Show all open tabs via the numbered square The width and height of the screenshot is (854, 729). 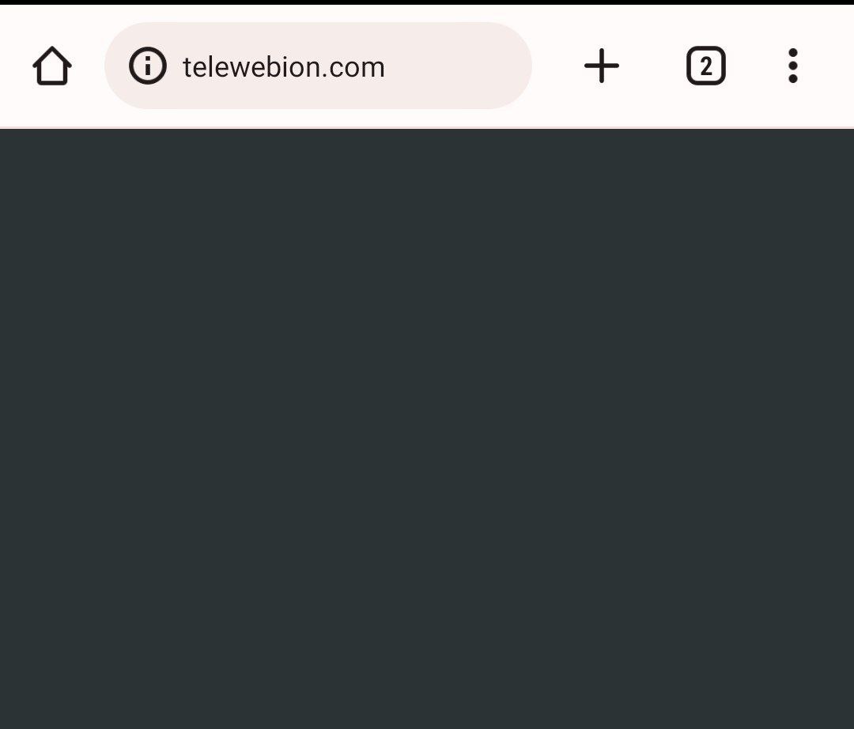coord(706,66)
